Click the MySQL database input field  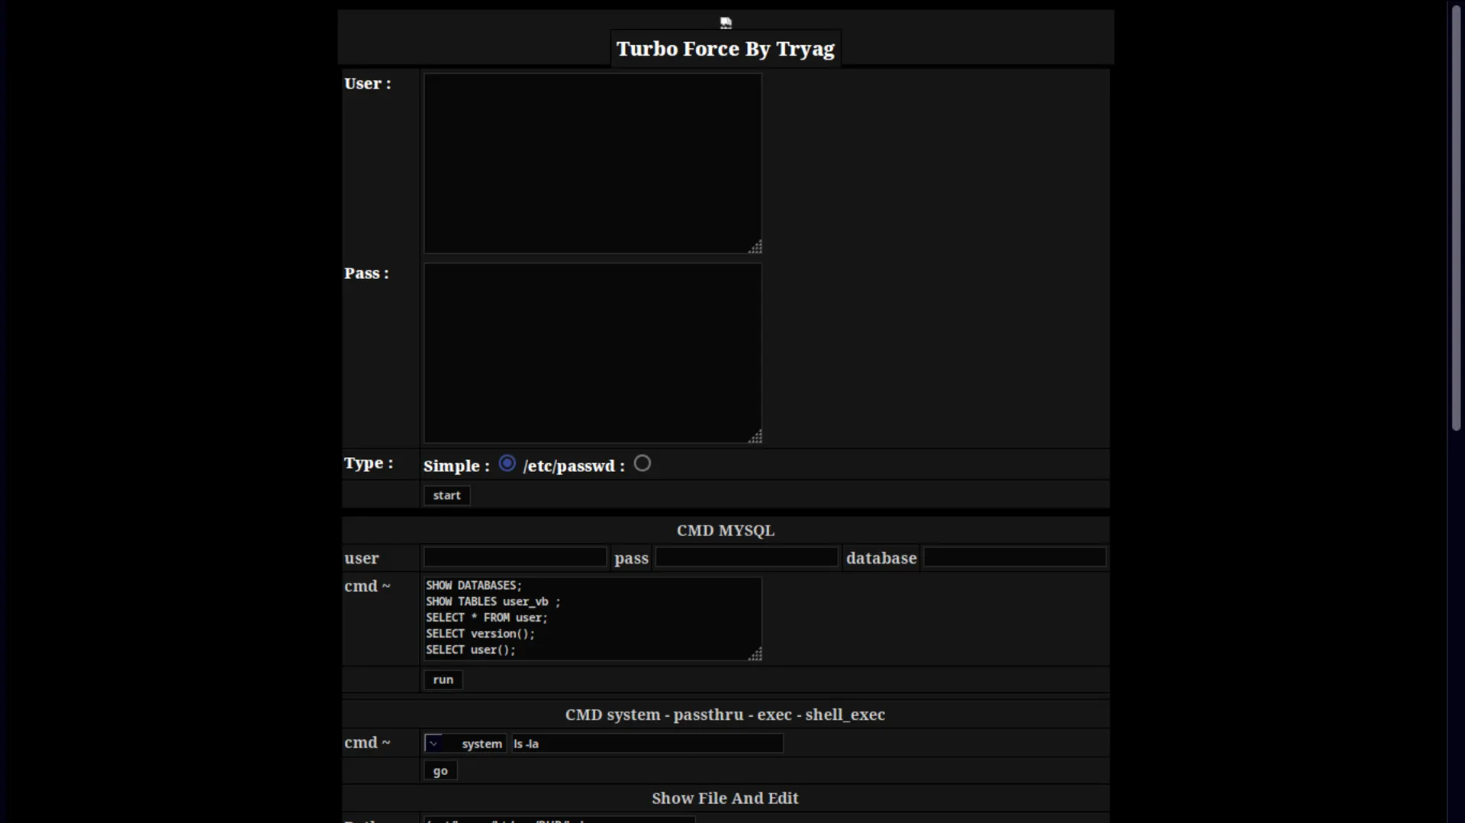1015,557
